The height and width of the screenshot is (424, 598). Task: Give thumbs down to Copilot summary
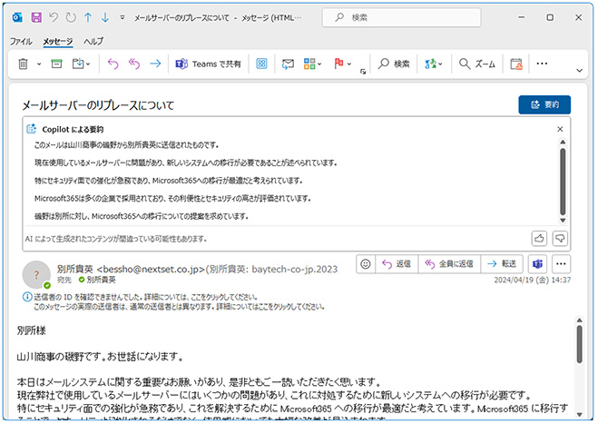pyautogui.click(x=560, y=239)
